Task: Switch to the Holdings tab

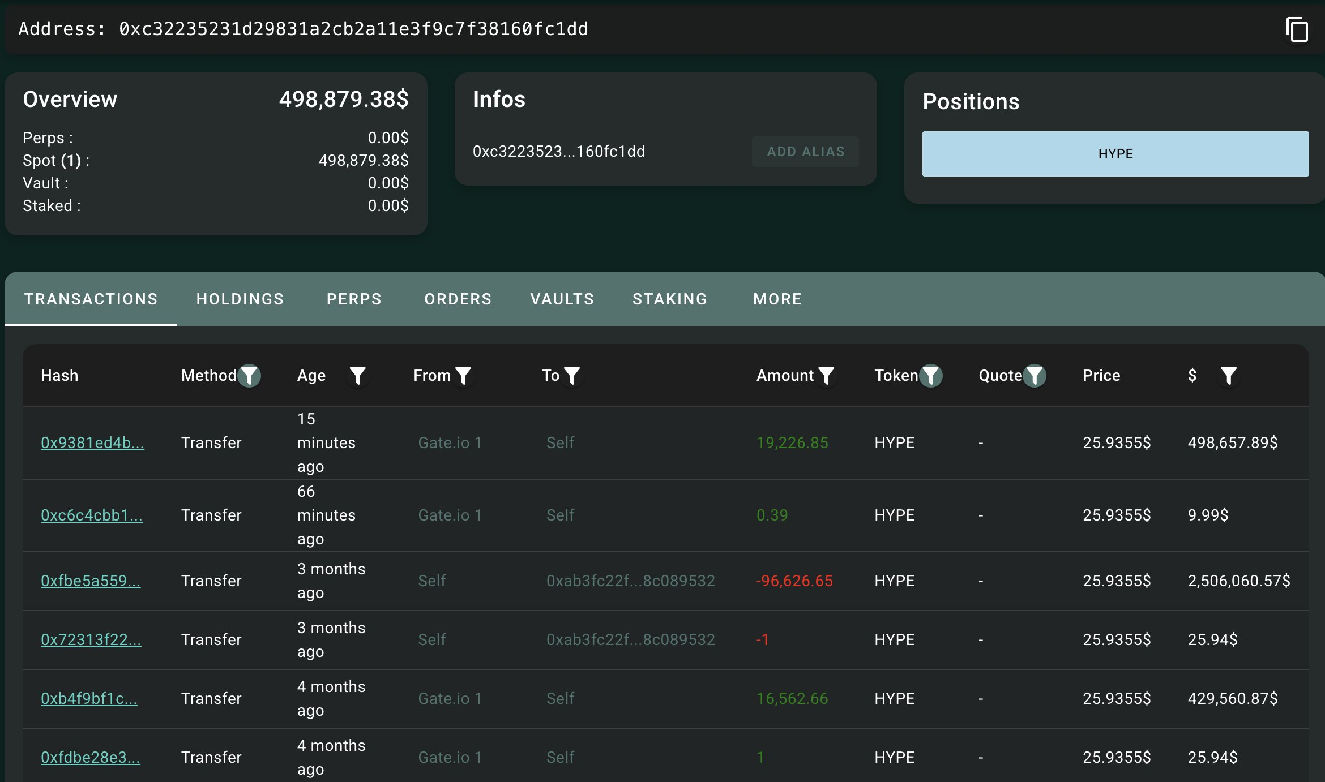Action: click(240, 299)
